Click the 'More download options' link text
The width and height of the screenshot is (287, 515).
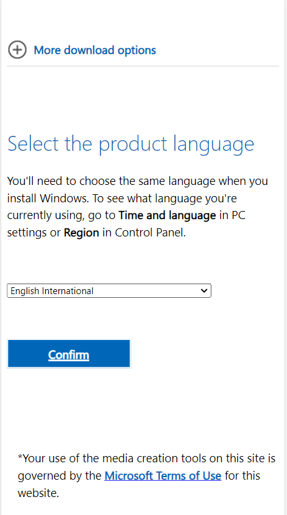click(95, 50)
